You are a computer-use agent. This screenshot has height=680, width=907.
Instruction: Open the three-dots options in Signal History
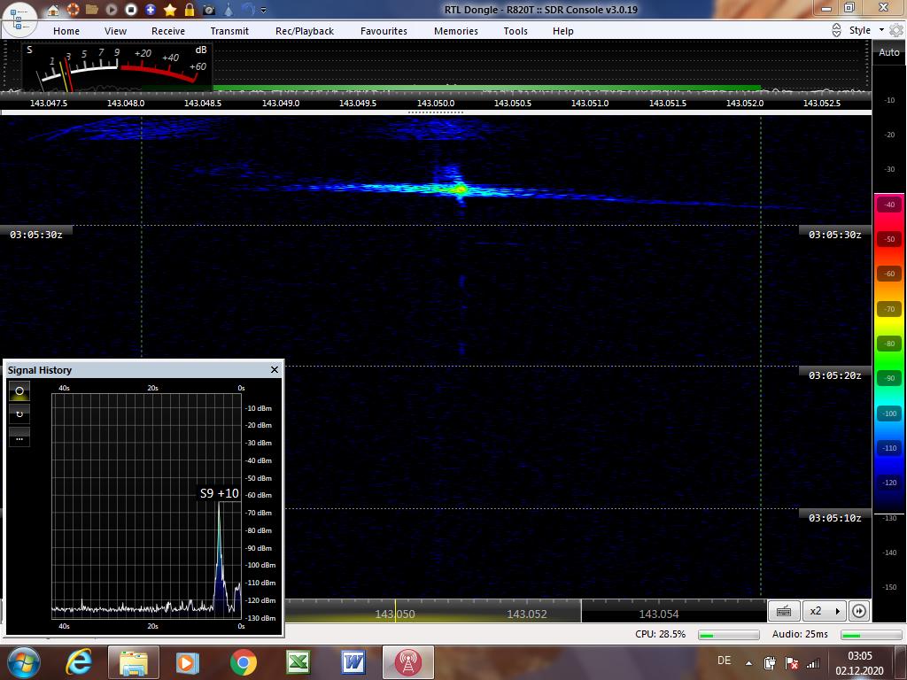click(x=19, y=437)
